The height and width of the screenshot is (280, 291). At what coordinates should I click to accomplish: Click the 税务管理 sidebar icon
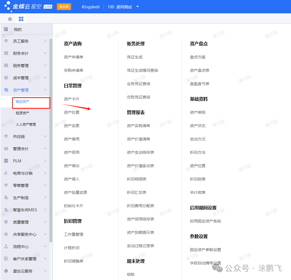6,66
